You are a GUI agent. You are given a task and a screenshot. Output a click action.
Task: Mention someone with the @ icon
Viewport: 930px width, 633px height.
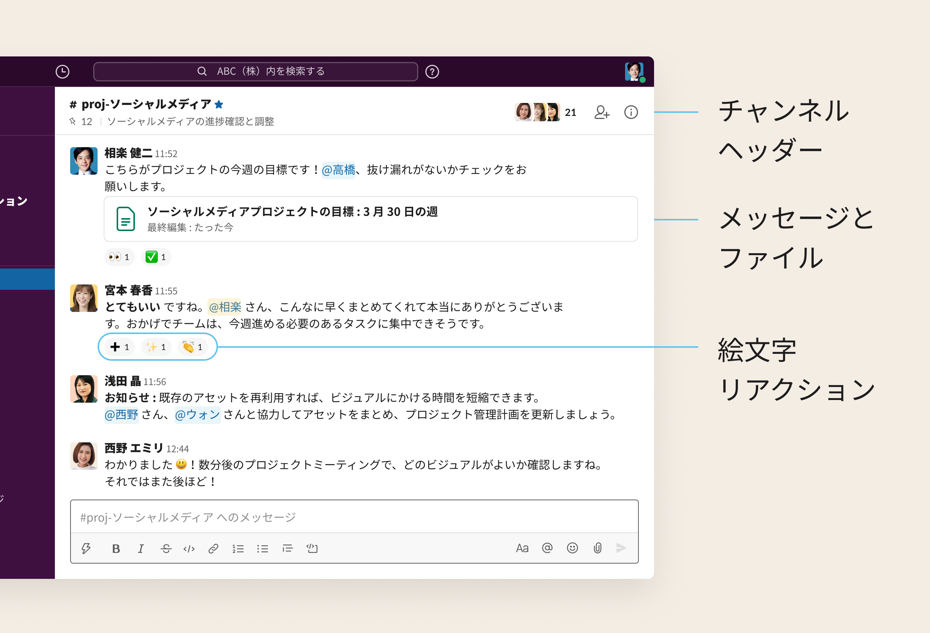pyautogui.click(x=547, y=548)
